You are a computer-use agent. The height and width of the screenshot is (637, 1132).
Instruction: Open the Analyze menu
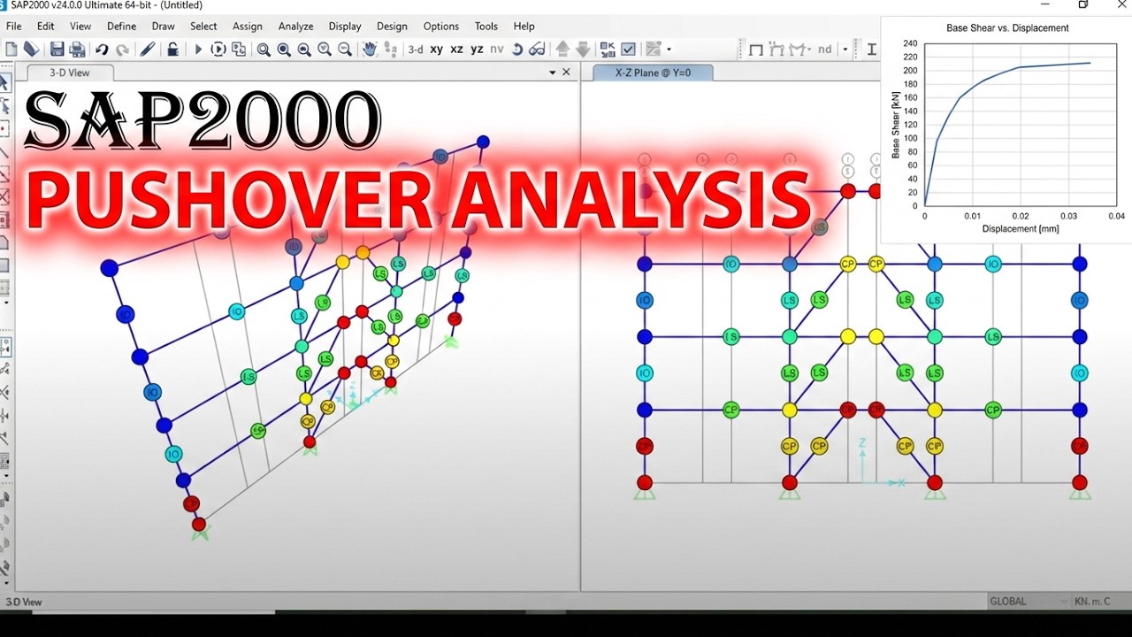296,27
